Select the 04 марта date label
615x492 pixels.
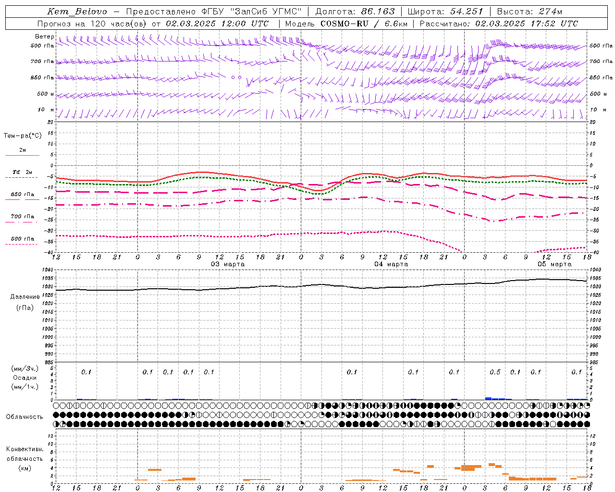coord(391,264)
